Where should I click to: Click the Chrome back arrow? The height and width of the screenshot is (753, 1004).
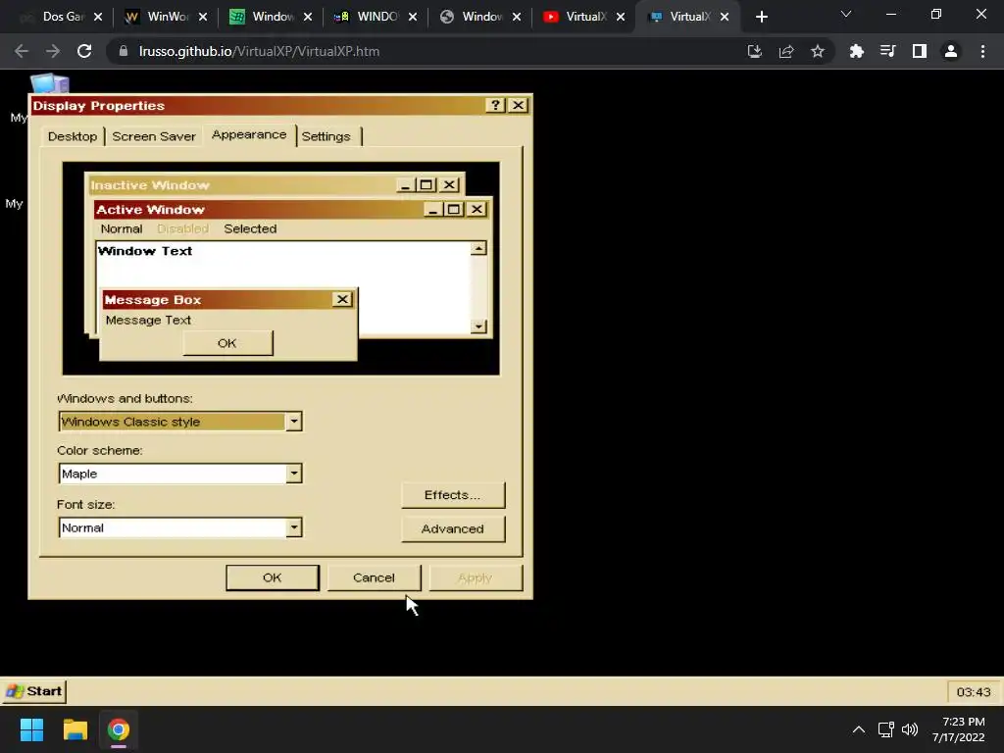tap(22, 51)
